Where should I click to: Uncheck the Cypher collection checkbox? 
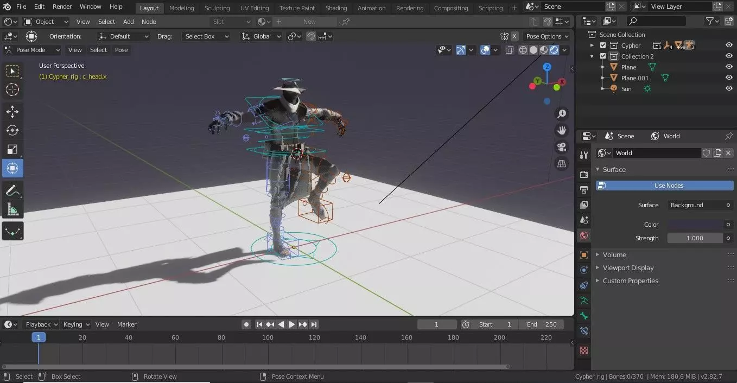603,46
